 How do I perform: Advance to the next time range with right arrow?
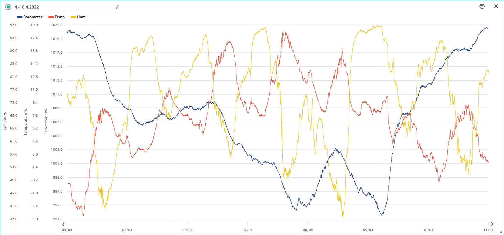[x=492, y=224]
